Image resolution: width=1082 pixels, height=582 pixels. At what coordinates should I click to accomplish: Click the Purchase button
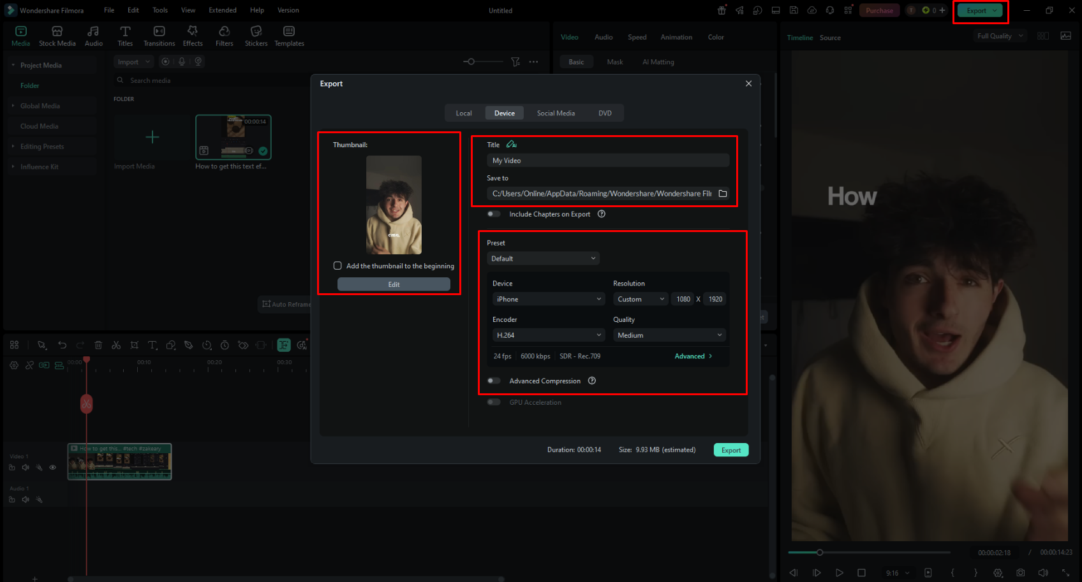click(879, 10)
